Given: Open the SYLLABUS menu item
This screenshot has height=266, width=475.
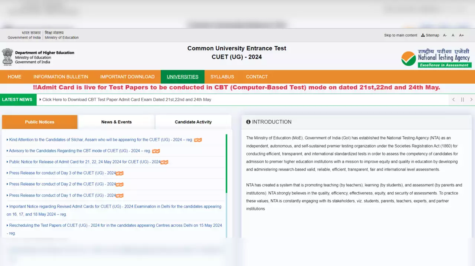Looking at the screenshot, I should pyautogui.click(x=222, y=77).
